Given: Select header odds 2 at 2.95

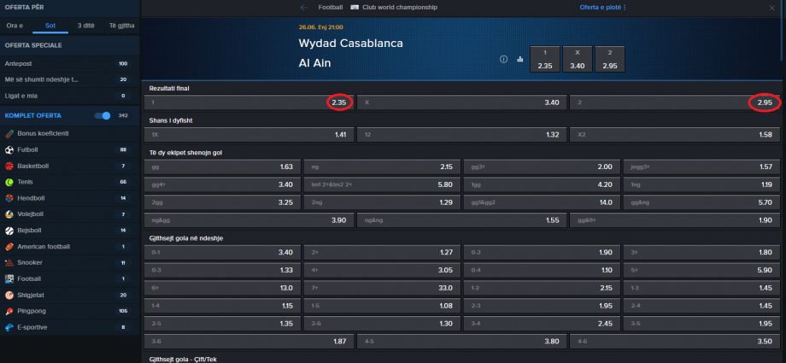Looking at the screenshot, I should point(610,59).
